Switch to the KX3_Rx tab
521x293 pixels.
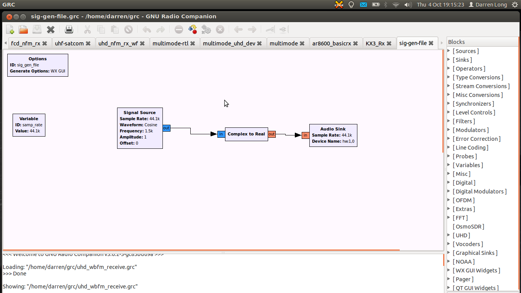point(376,43)
